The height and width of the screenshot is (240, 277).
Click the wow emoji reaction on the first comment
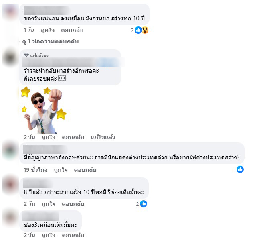click(145, 30)
